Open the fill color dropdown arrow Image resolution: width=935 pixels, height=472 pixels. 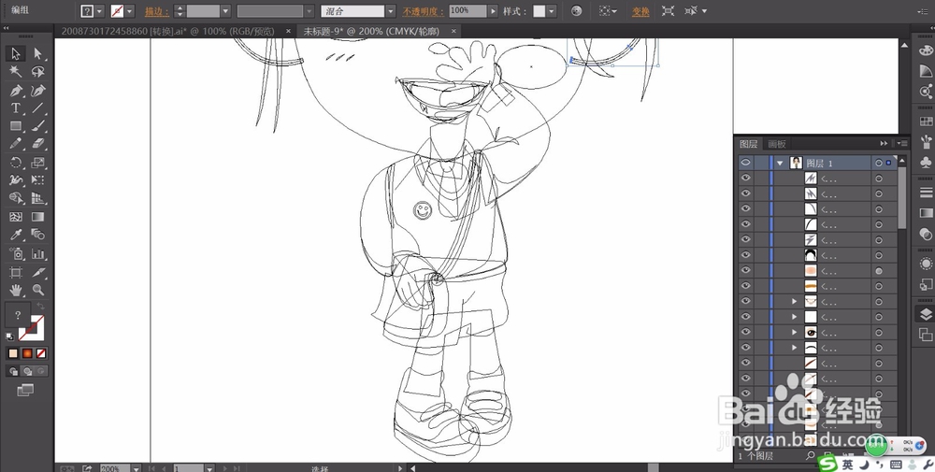click(x=100, y=11)
